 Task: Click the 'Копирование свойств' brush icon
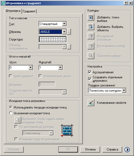[x=91, y=103]
